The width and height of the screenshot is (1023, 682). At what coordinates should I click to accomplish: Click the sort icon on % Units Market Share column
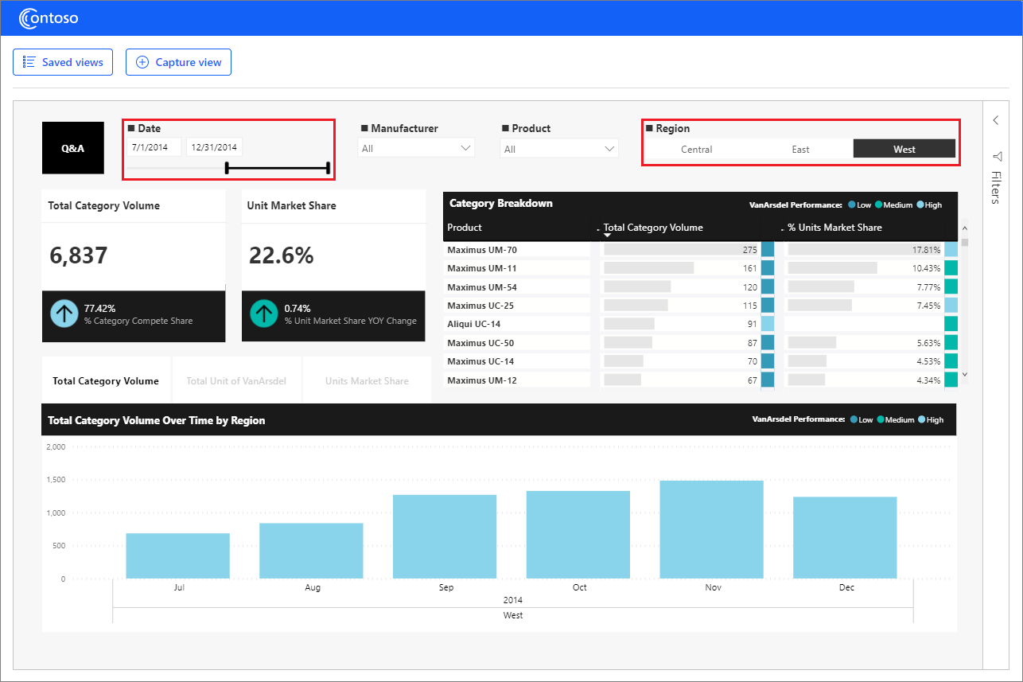click(780, 228)
